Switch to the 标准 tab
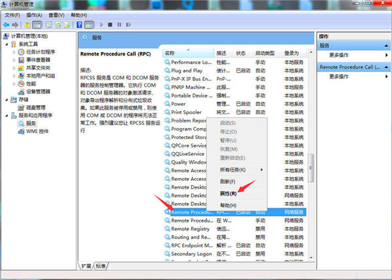Image resolution: width=392 pixels, height=280 pixels. pos(101,266)
